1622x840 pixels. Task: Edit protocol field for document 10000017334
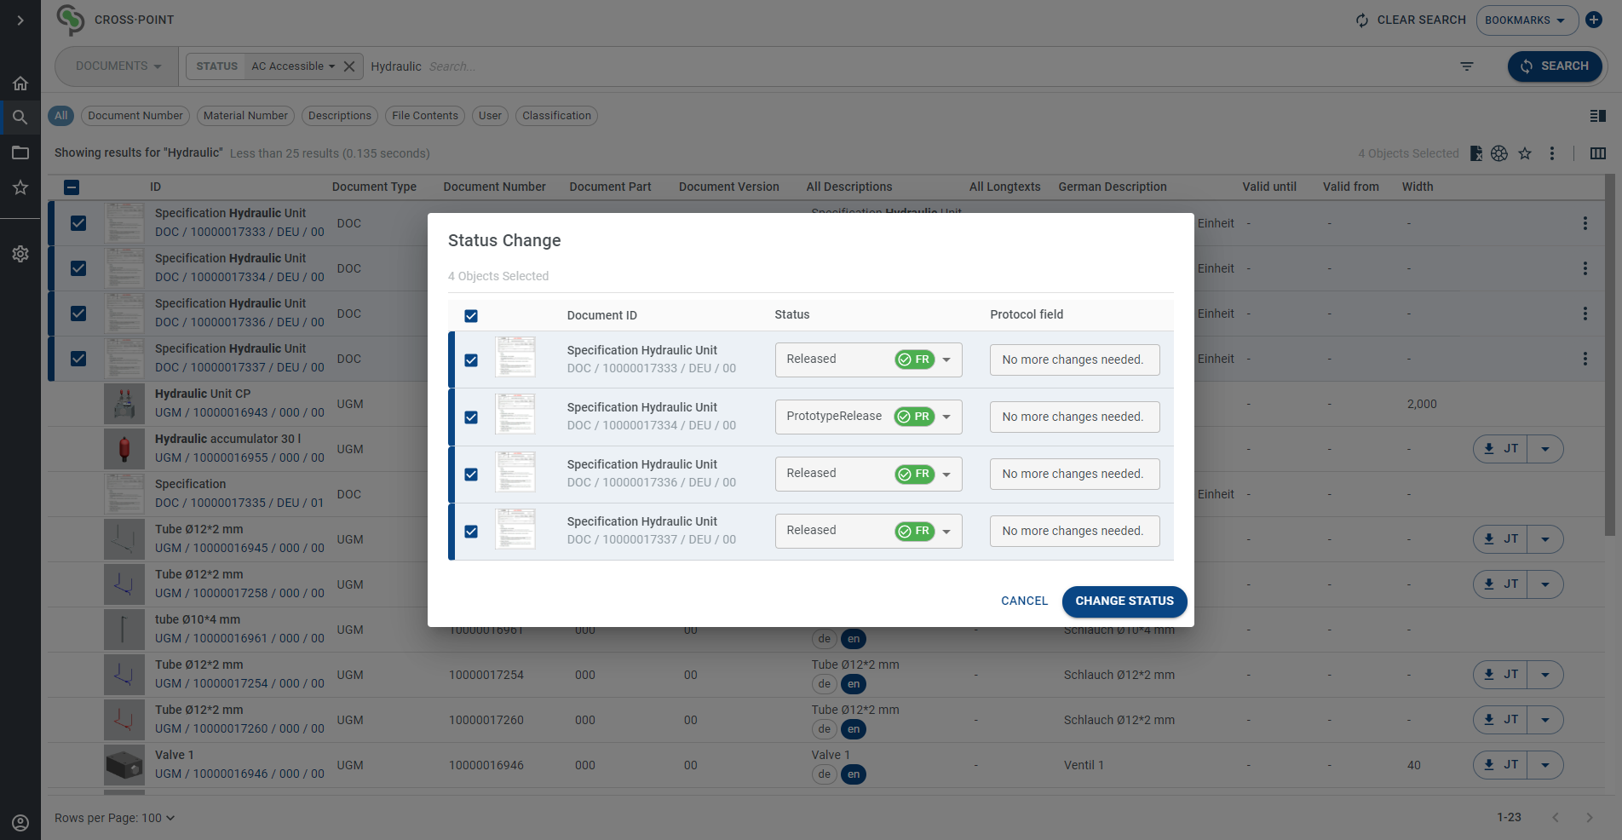click(1074, 417)
